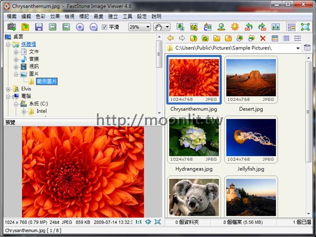The image size is (316, 237).
Task: Click the rotate left icon in toolbar
Action: pyautogui.click(x=249, y=27)
